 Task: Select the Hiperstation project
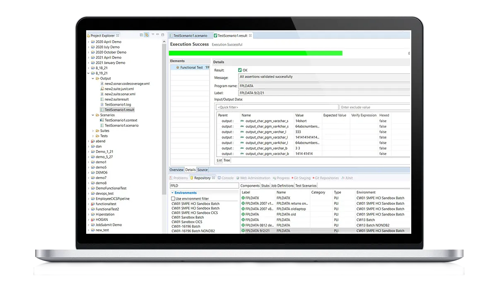[x=105, y=214]
